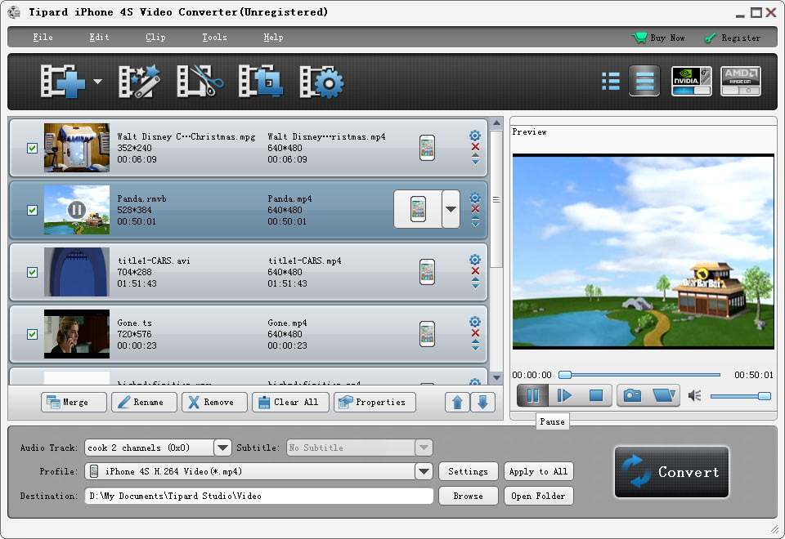The width and height of the screenshot is (785, 539).
Task: Click the Add Video film-plus icon
Action: pyautogui.click(x=63, y=81)
